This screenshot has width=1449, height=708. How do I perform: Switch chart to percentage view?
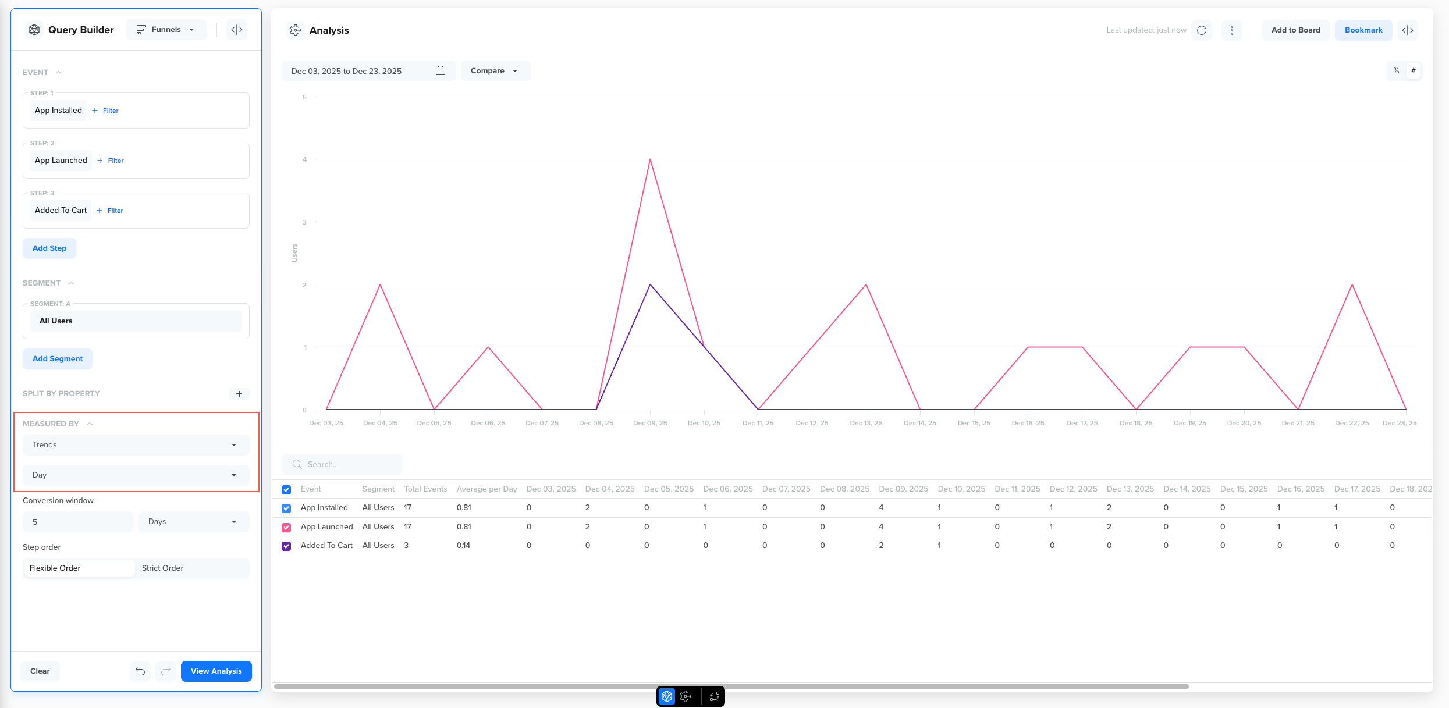click(1396, 71)
